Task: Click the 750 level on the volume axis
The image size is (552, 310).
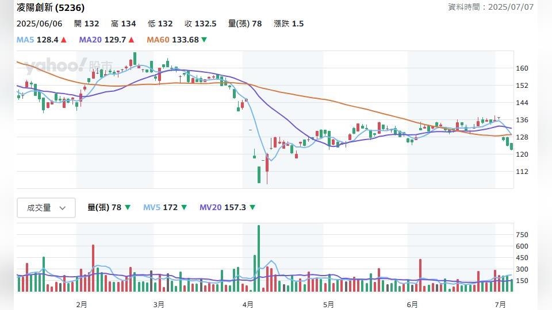Action: click(522, 235)
